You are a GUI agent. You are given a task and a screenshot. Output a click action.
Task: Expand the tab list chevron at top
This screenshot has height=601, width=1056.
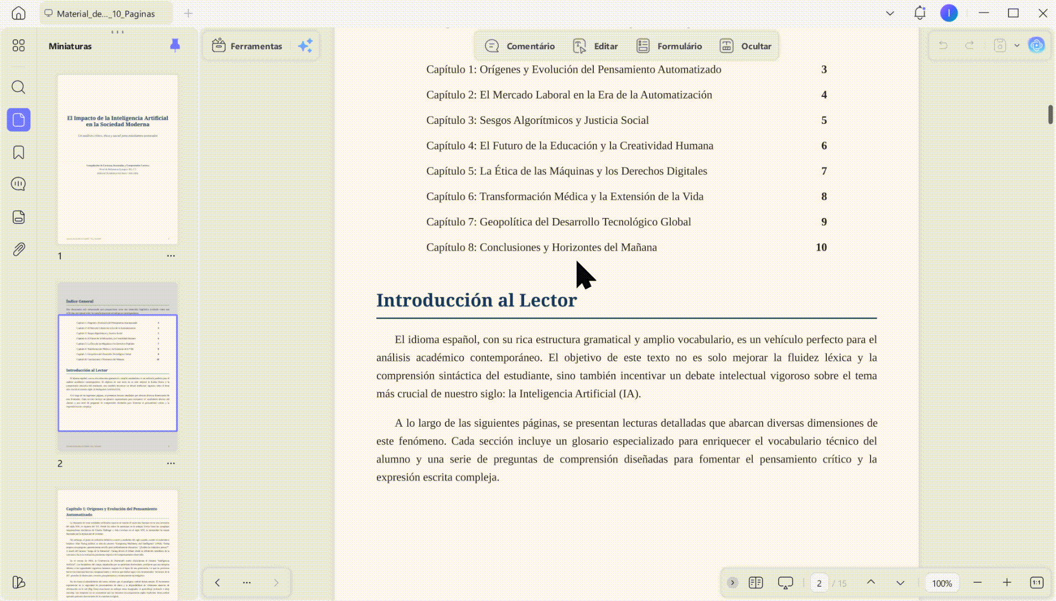tap(890, 13)
